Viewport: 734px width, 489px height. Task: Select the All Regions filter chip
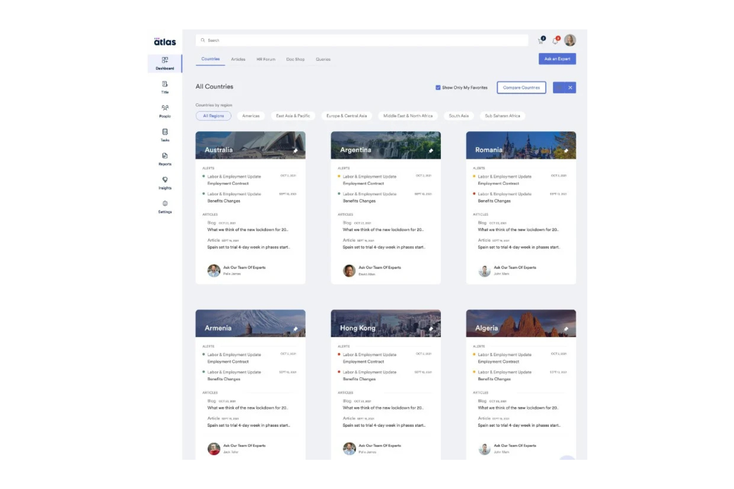(x=213, y=116)
